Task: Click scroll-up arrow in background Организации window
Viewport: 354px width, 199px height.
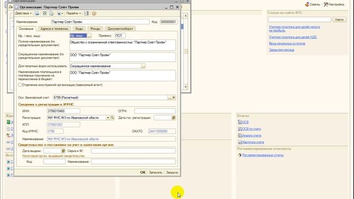Action: (x=186, y=16)
